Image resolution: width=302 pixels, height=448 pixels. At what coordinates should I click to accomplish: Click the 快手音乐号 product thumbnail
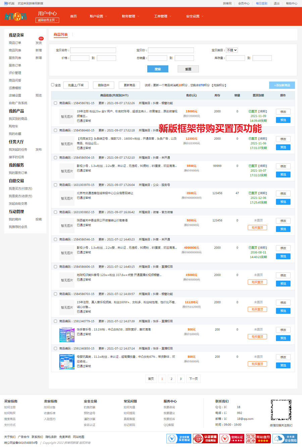(67, 335)
